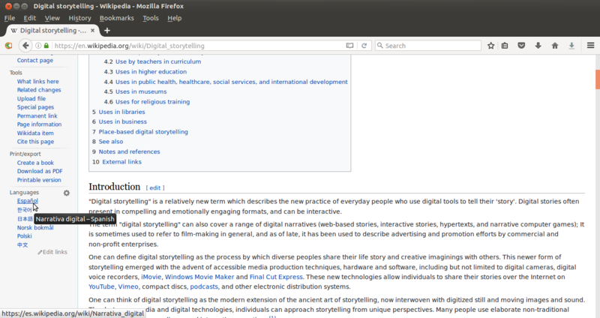This screenshot has width=600, height=318.
Task: Go to the Firefox home page icon
Action: pos(555,46)
